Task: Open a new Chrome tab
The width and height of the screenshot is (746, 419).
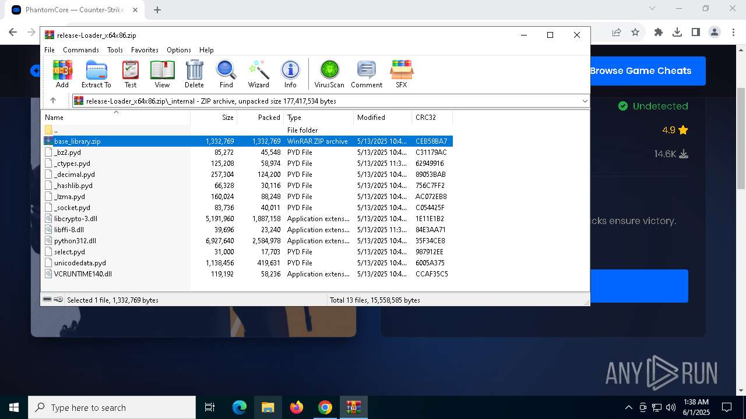Action: tap(157, 10)
